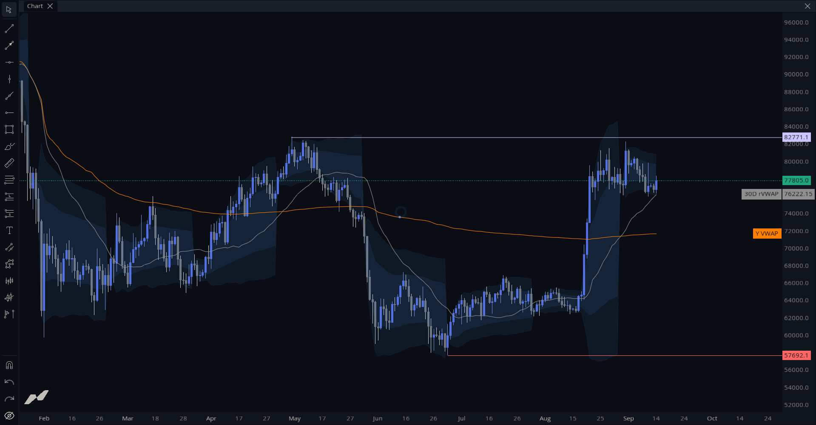The height and width of the screenshot is (425, 816).
Task: Click the 57692.1 price level label
Action: click(x=796, y=355)
